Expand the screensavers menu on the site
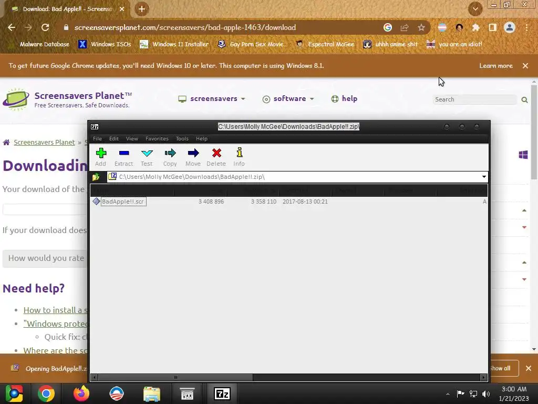The image size is (538, 404). coord(212,99)
